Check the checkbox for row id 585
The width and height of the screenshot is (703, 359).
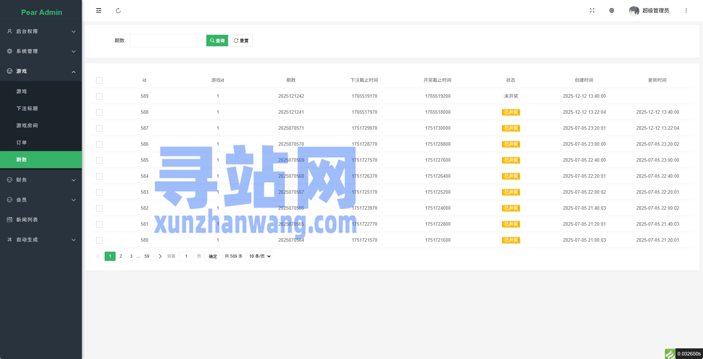tap(99, 160)
